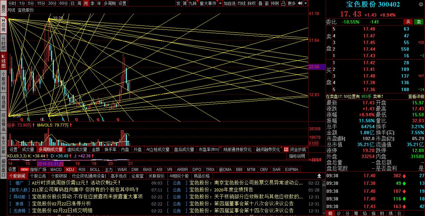Viewport: 425px width, 216px height.
Task: Click the 窗 window toolbar button
Action: (x=267, y=3)
